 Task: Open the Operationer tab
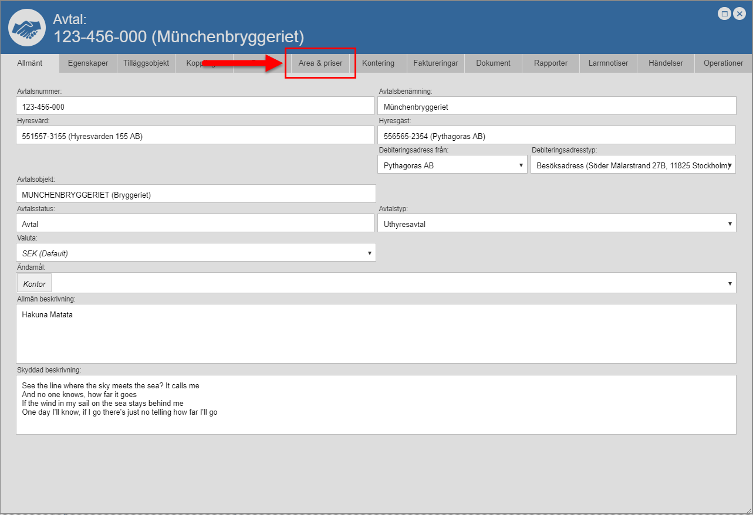723,63
